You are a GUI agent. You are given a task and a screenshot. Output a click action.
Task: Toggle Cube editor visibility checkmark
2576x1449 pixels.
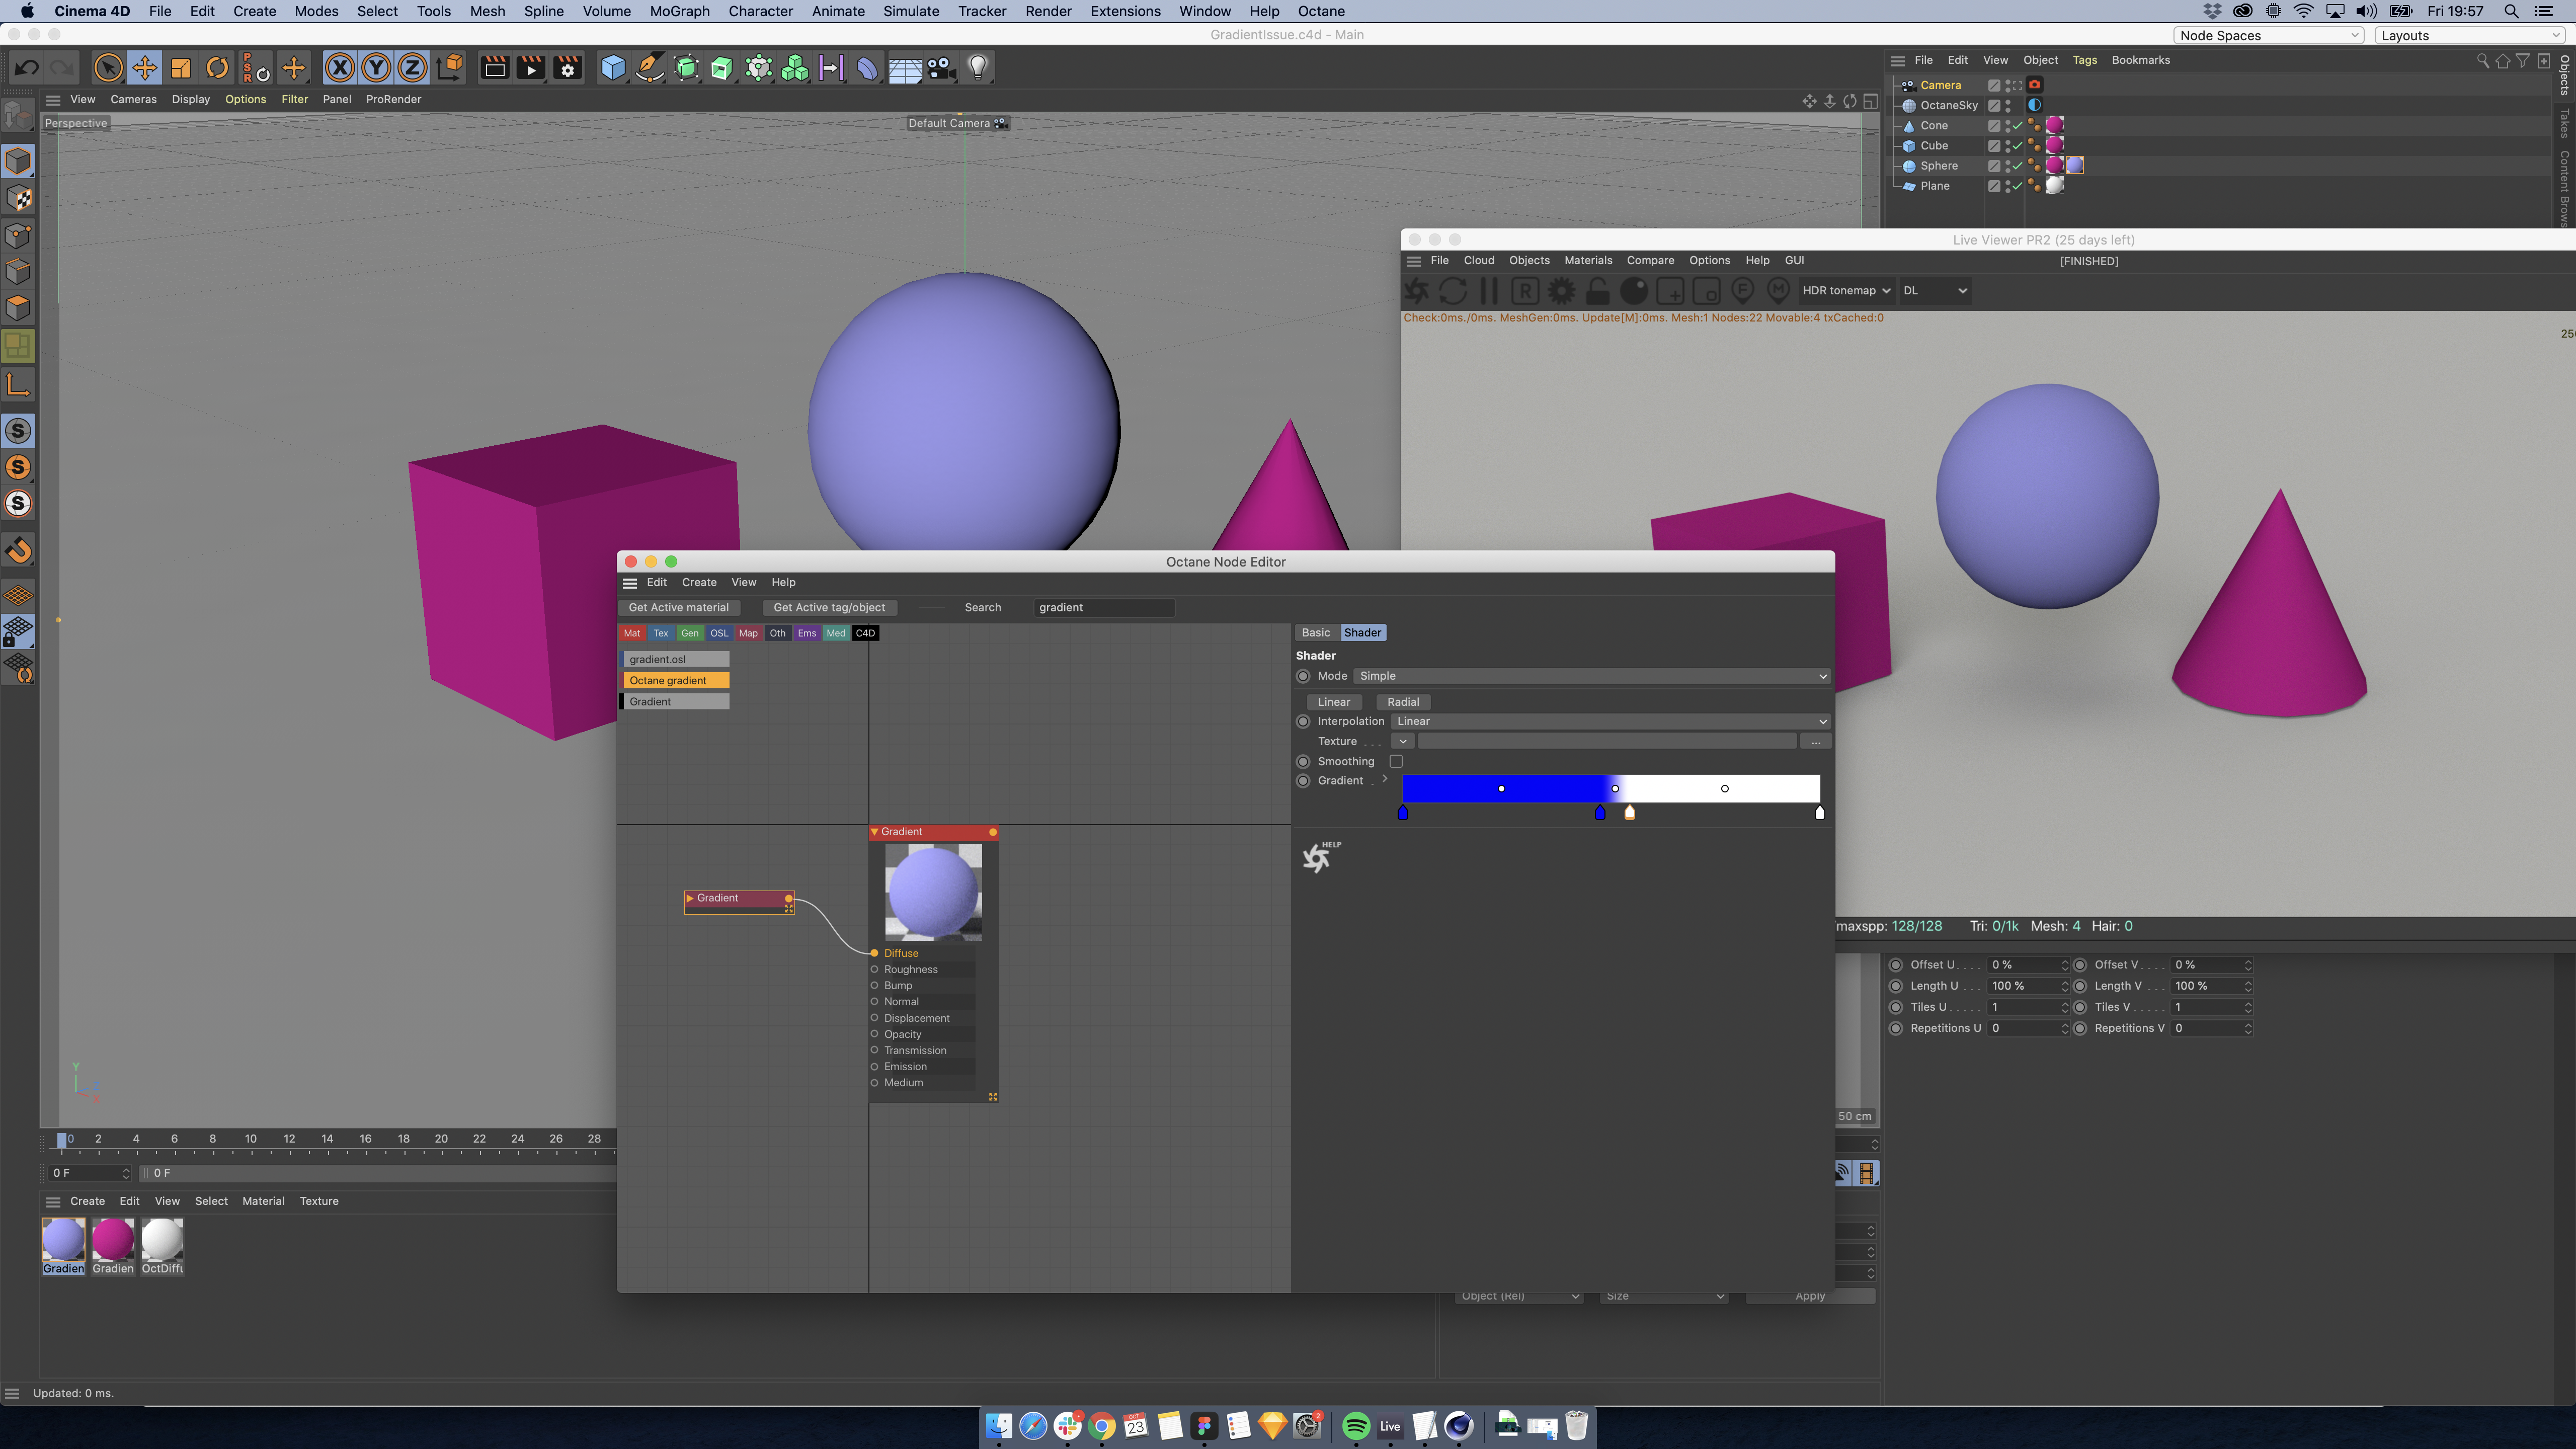(x=2017, y=146)
